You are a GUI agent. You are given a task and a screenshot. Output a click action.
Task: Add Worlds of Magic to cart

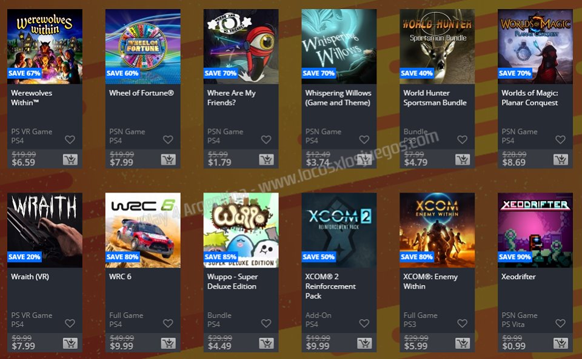coord(560,160)
